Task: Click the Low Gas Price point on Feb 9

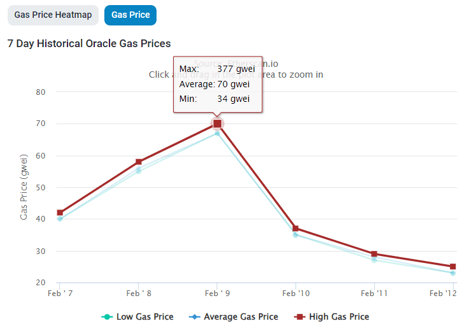Action: (217, 133)
